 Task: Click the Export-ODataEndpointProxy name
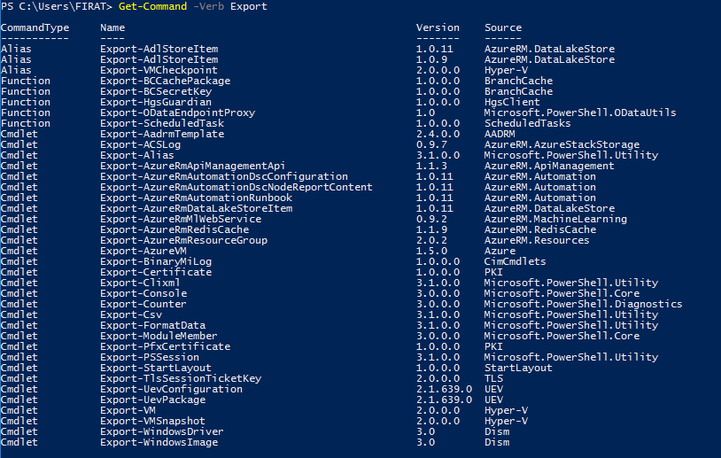[x=177, y=113]
